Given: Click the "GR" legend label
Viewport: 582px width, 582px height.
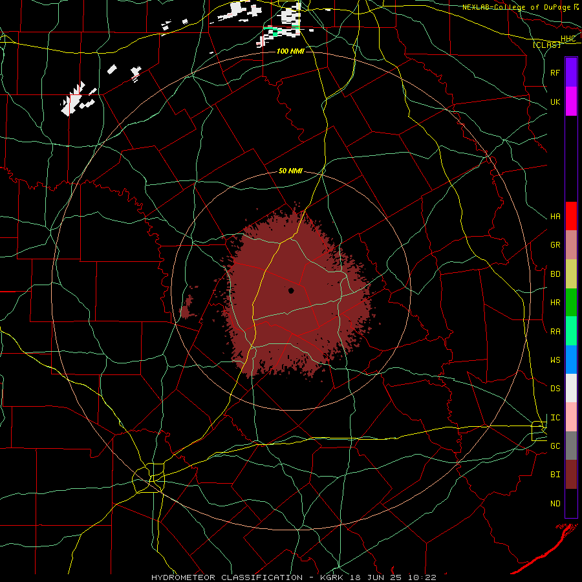Looking at the screenshot, I should (x=555, y=245).
